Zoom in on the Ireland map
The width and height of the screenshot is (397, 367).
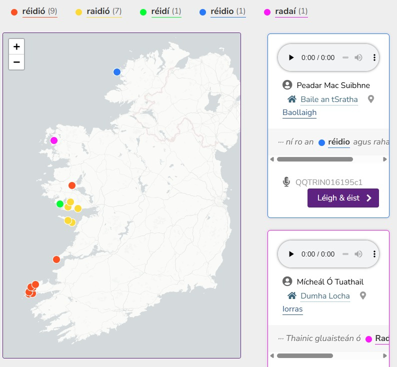click(16, 46)
